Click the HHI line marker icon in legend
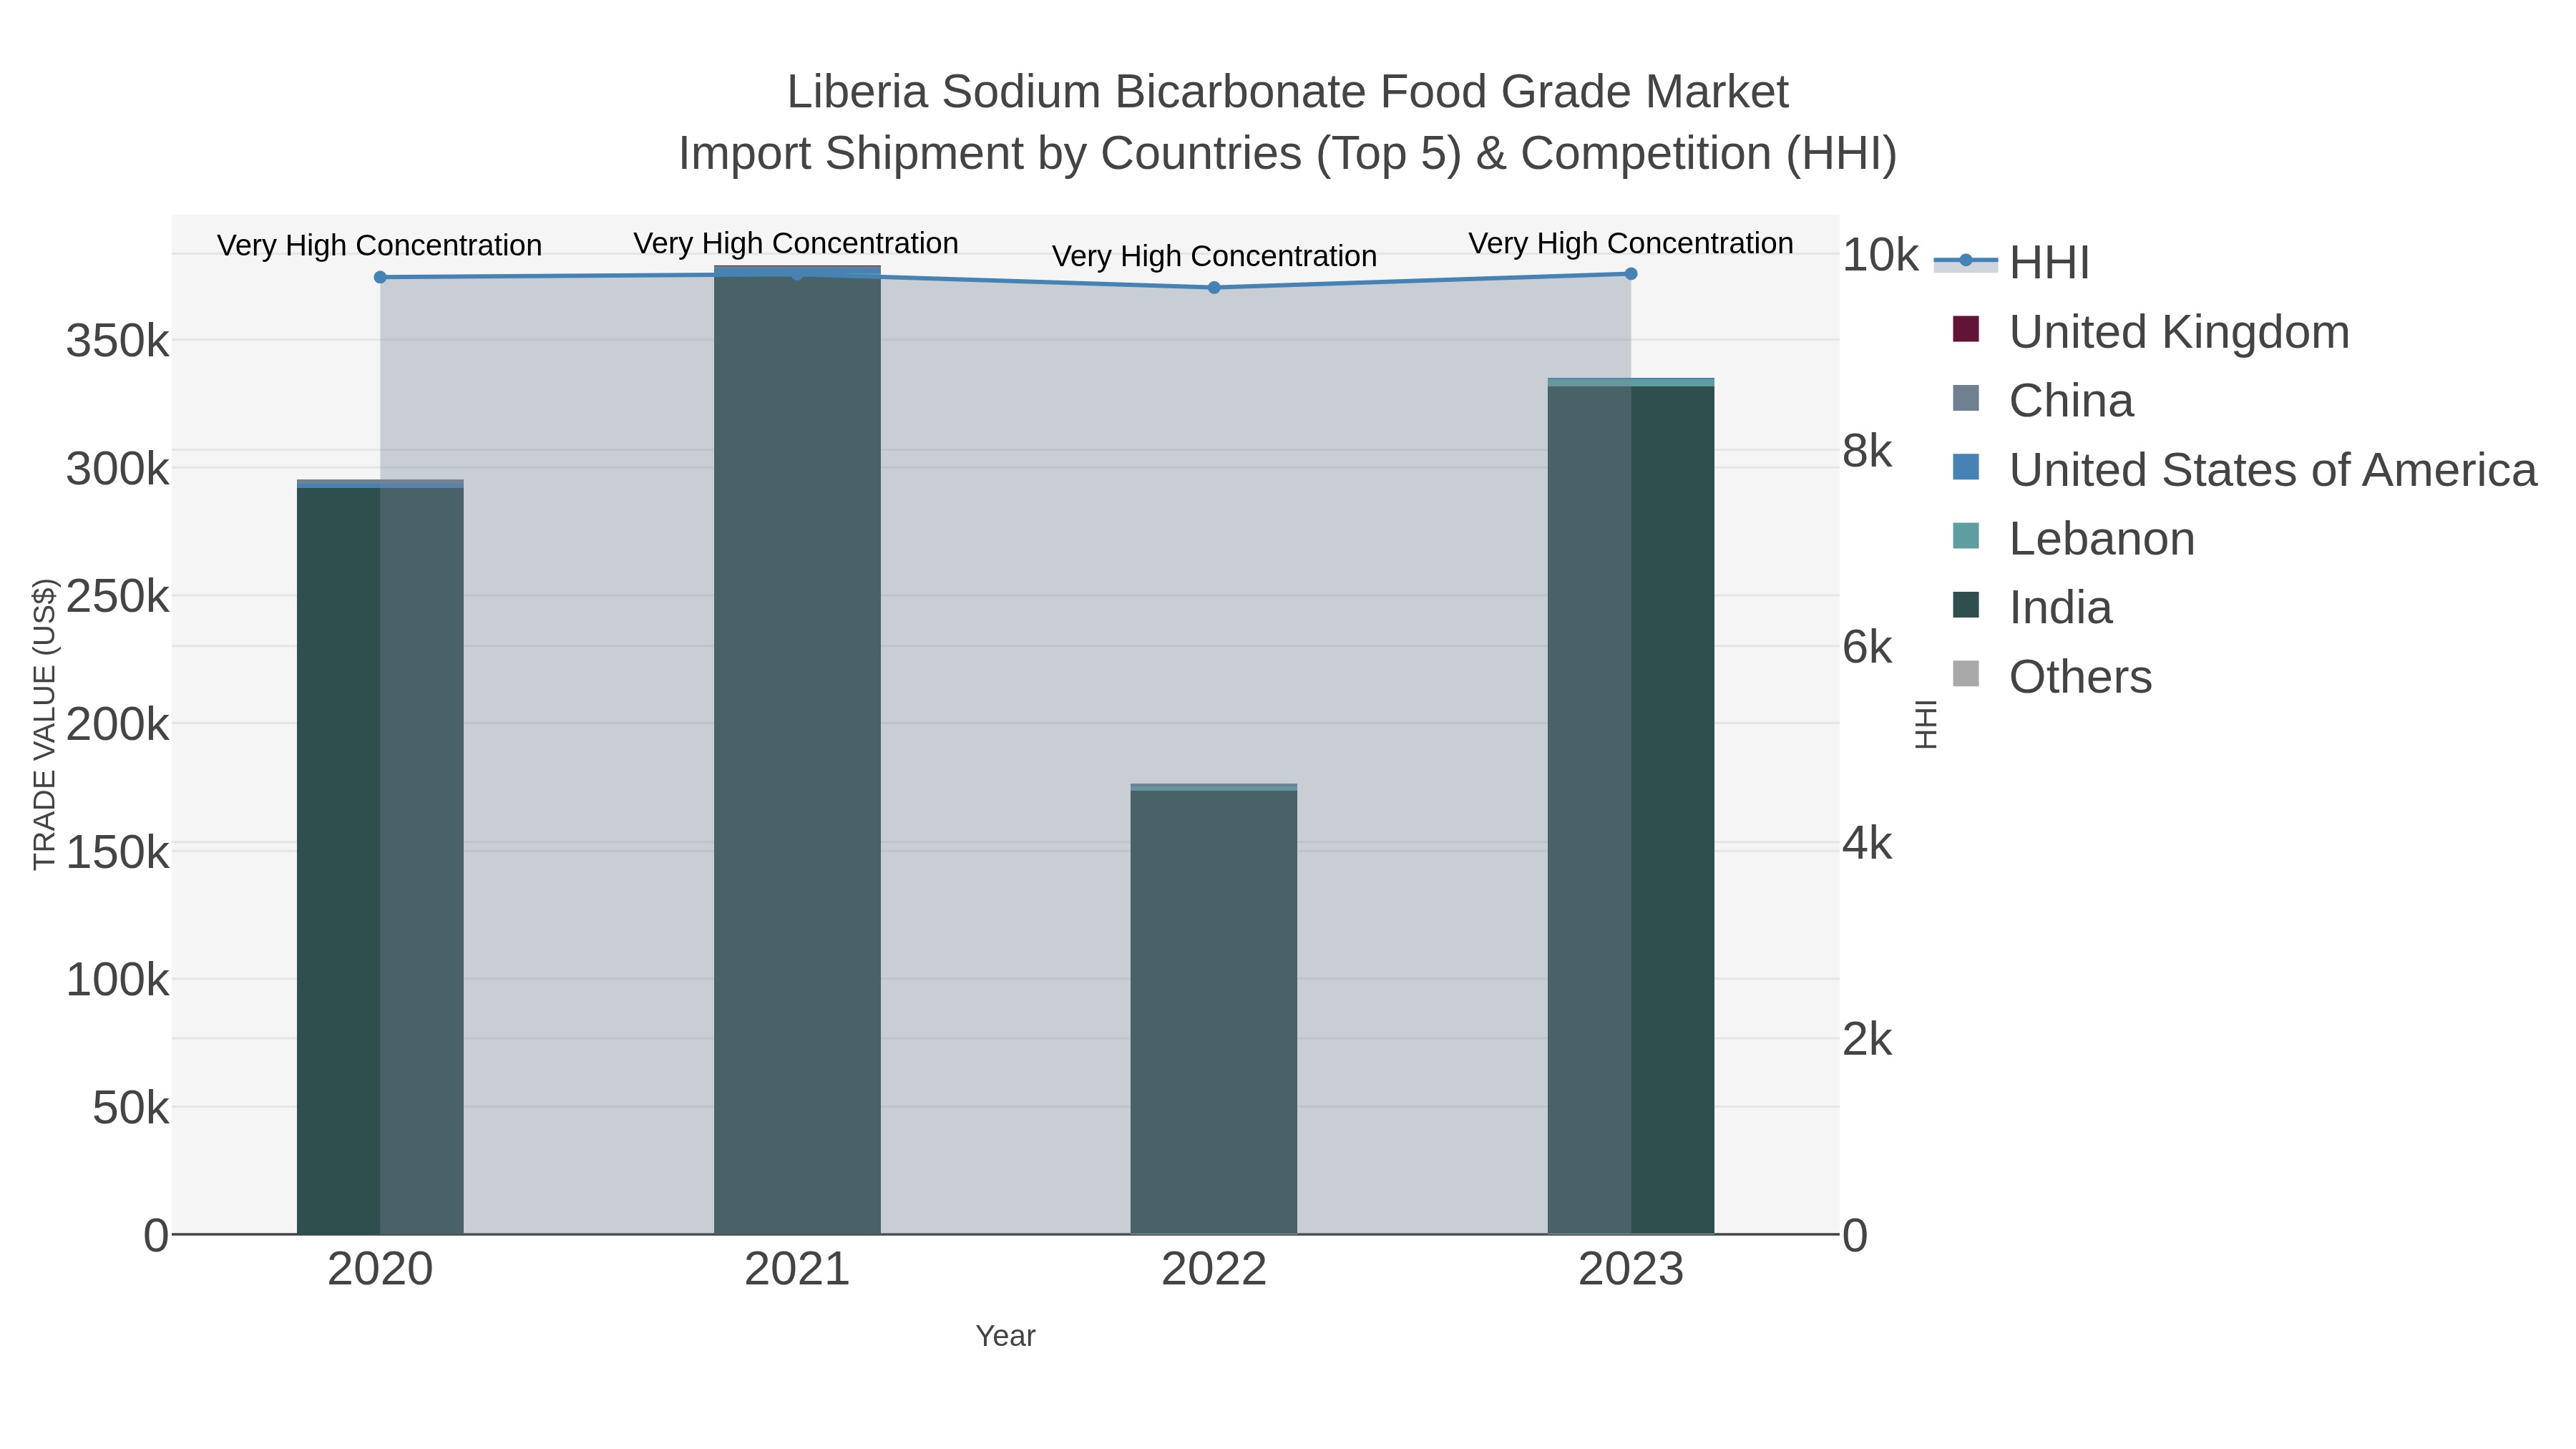 tap(1966, 261)
